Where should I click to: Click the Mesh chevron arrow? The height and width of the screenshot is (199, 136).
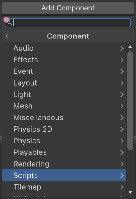pyautogui.click(x=122, y=106)
